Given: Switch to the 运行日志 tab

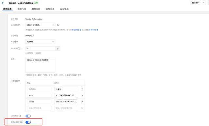Looking at the screenshot, I should [x=50, y=9].
